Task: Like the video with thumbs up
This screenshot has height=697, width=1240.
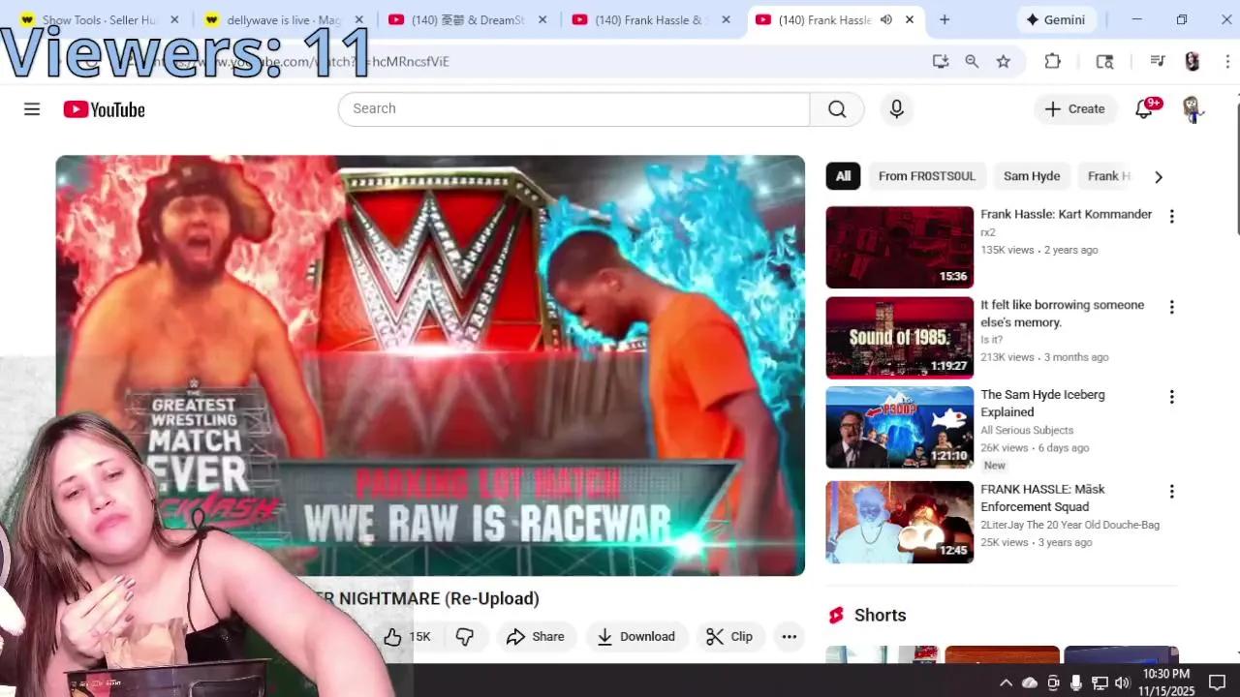Action: click(407, 636)
